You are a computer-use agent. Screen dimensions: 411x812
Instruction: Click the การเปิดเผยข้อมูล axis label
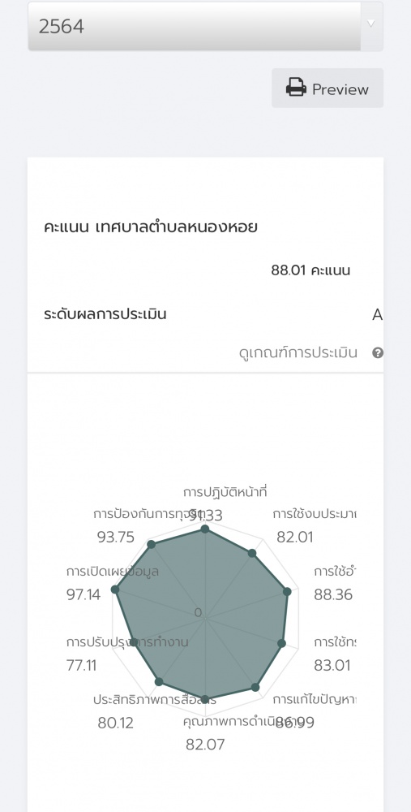(x=112, y=572)
